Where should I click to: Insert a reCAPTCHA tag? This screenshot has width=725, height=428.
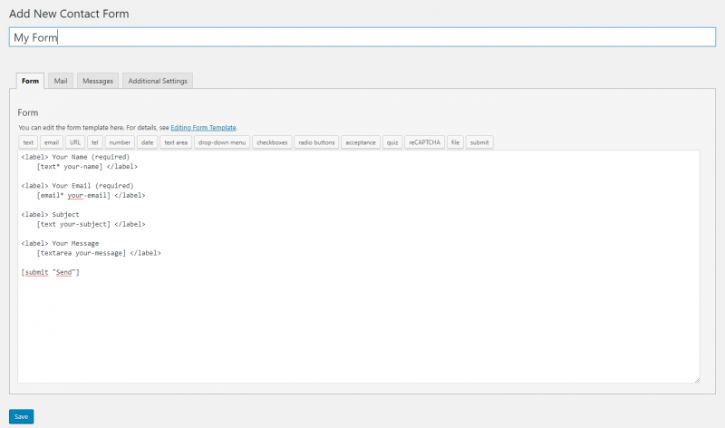pyautogui.click(x=424, y=142)
